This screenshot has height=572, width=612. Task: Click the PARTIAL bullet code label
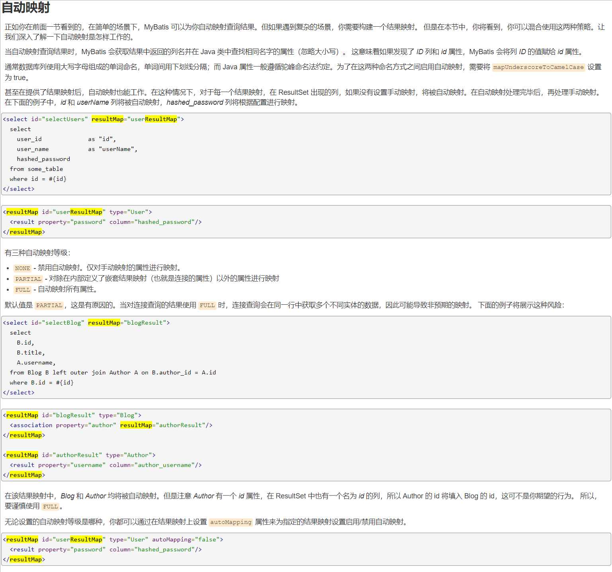[28, 279]
